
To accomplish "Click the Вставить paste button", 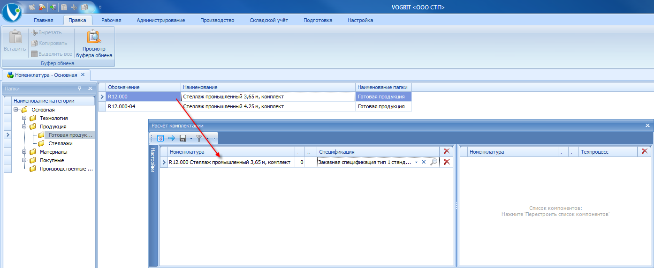I will pos(15,41).
